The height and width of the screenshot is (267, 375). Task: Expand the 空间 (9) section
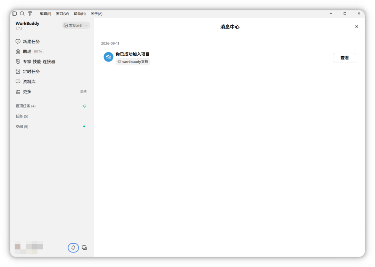tap(22, 127)
